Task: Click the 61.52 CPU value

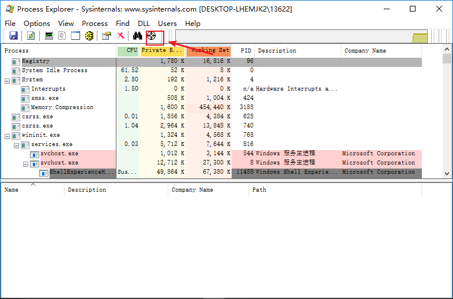Action: pyautogui.click(x=130, y=70)
